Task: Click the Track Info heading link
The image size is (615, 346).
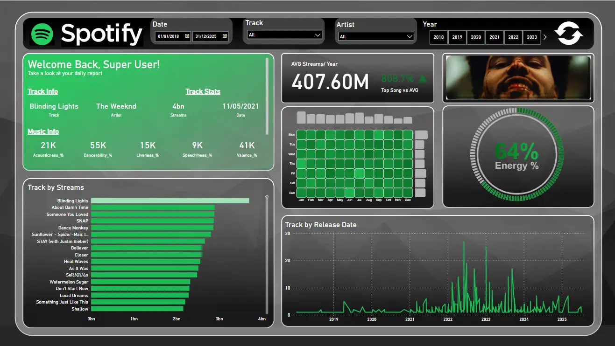Action: click(x=42, y=92)
